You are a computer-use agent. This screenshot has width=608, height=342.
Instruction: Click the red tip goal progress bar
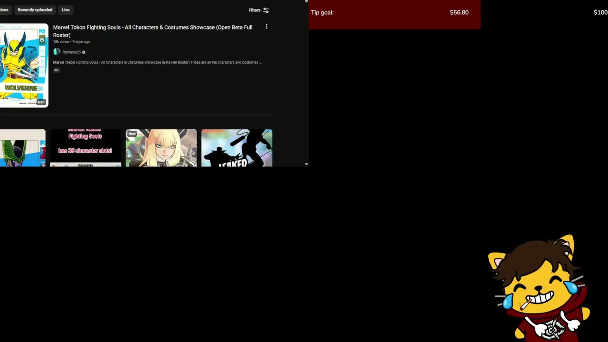tap(395, 14)
